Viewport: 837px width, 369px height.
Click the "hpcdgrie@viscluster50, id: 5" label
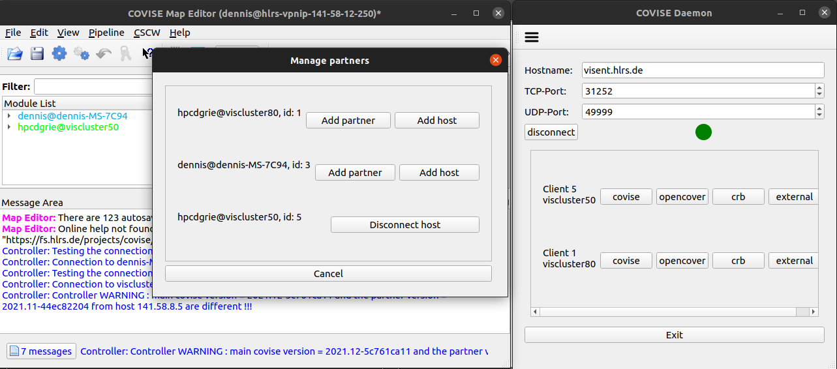click(239, 217)
